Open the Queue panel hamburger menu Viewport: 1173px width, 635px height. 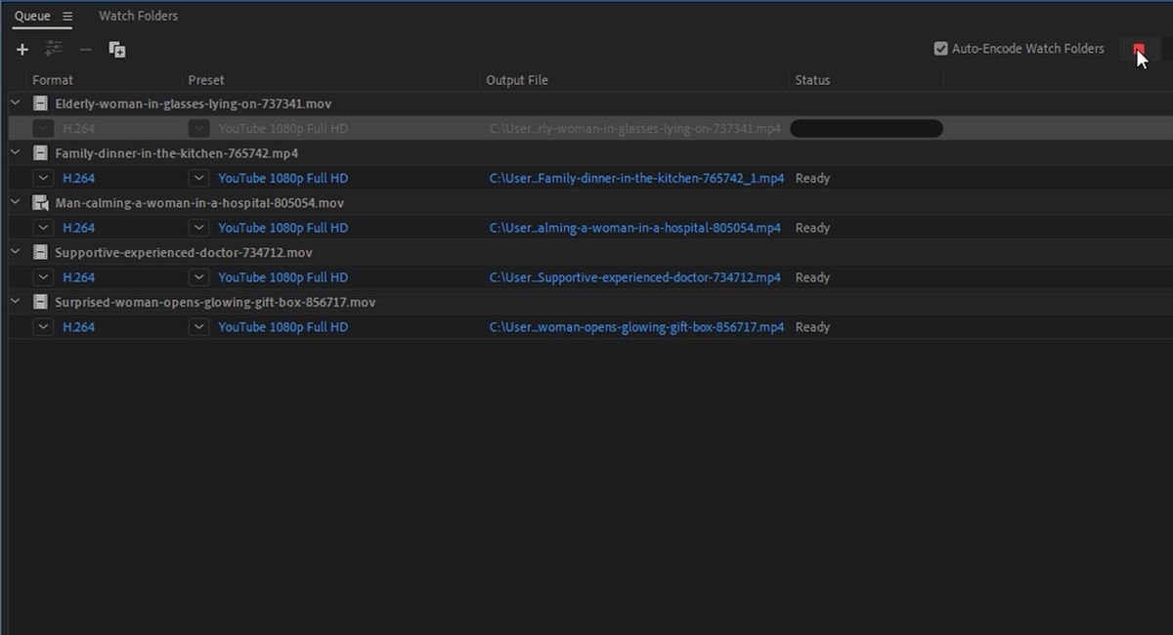(x=66, y=16)
